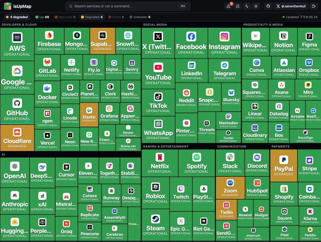Open the GitHub tile icon
321x242 pixels.
click(x=17, y=103)
